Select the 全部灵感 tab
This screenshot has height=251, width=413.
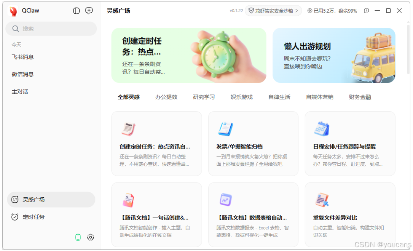(x=129, y=97)
